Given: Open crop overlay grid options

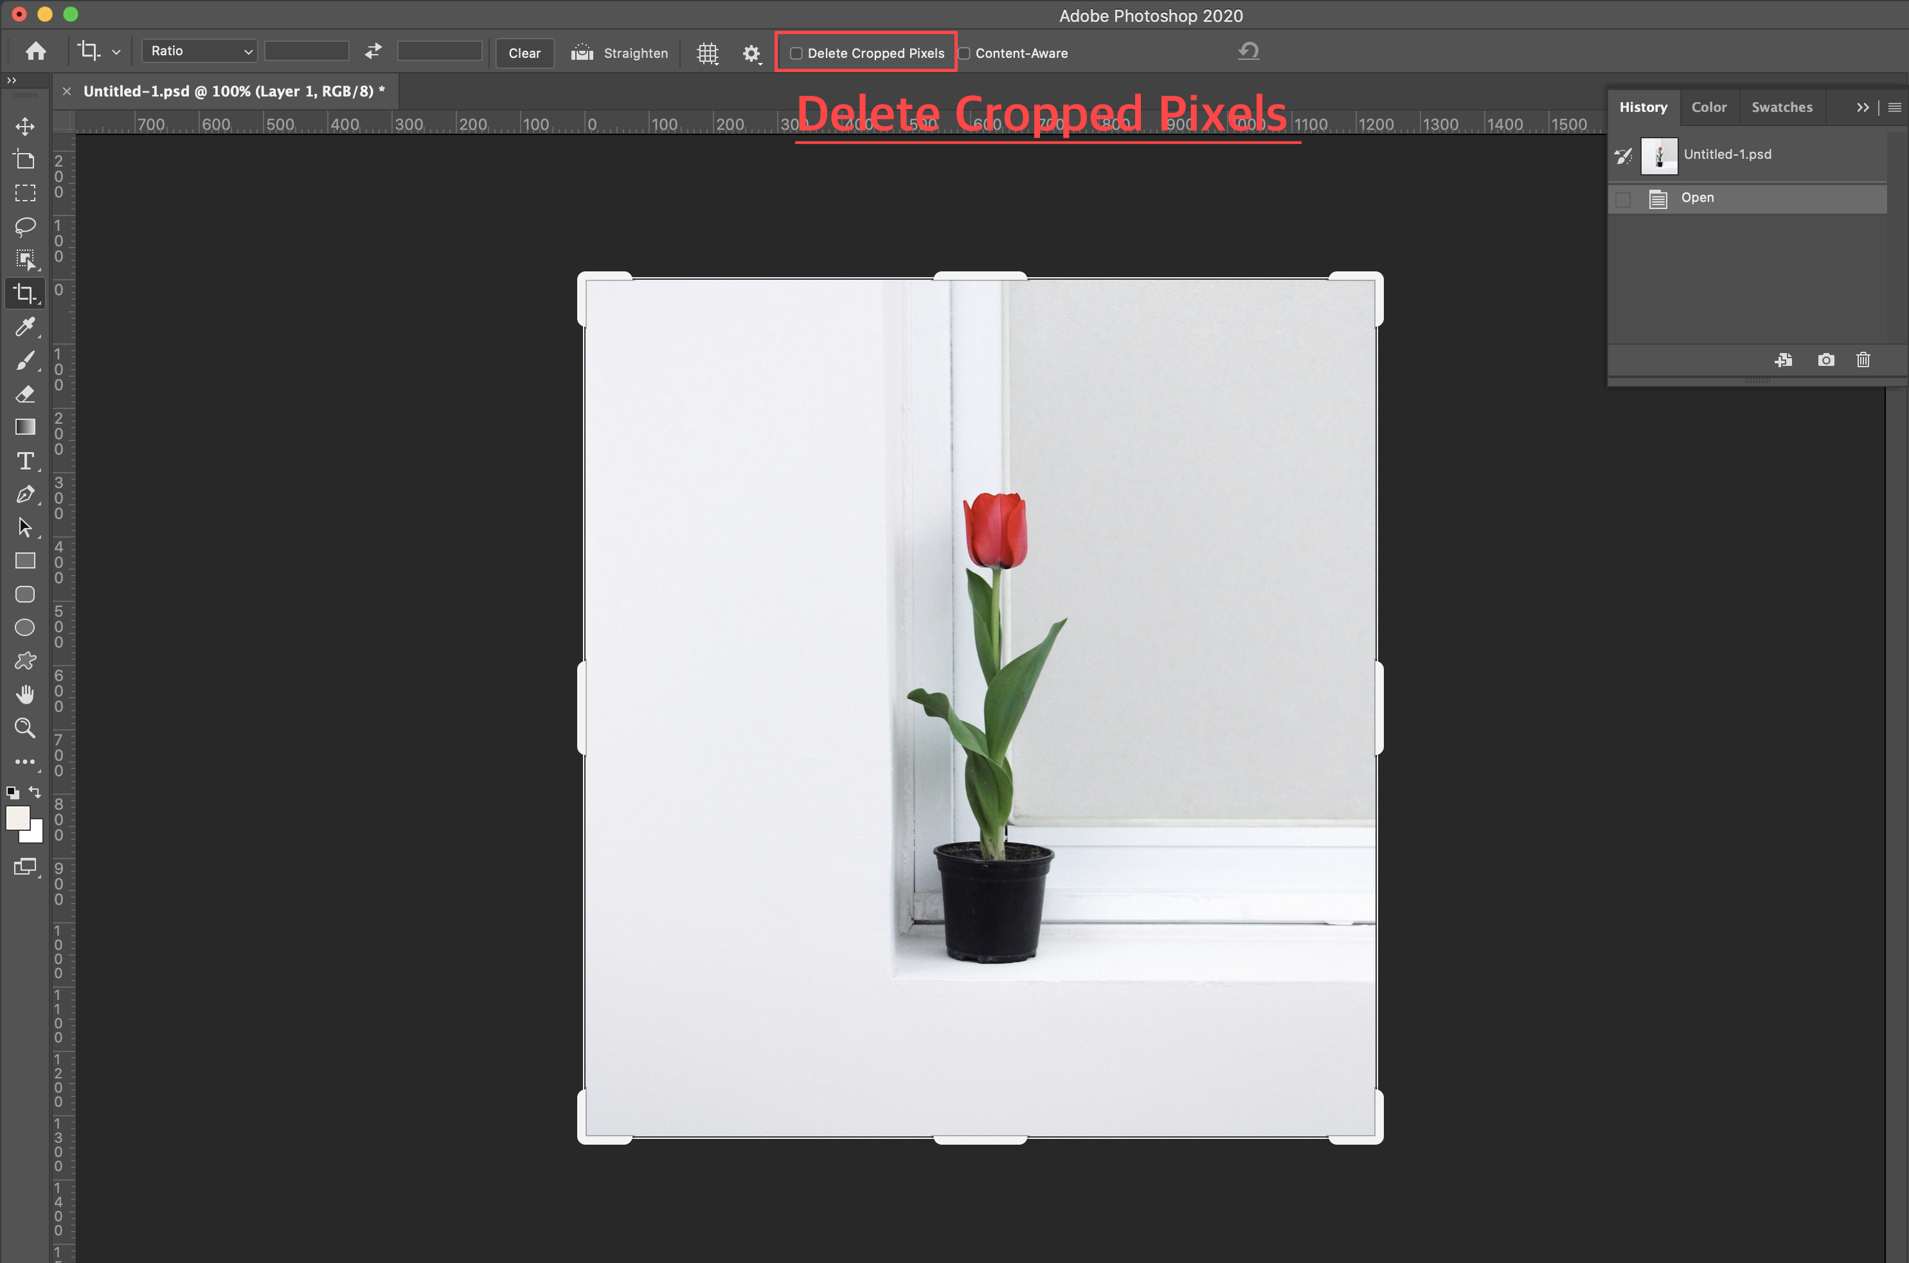Looking at the screenshot, I should [708, 53].
